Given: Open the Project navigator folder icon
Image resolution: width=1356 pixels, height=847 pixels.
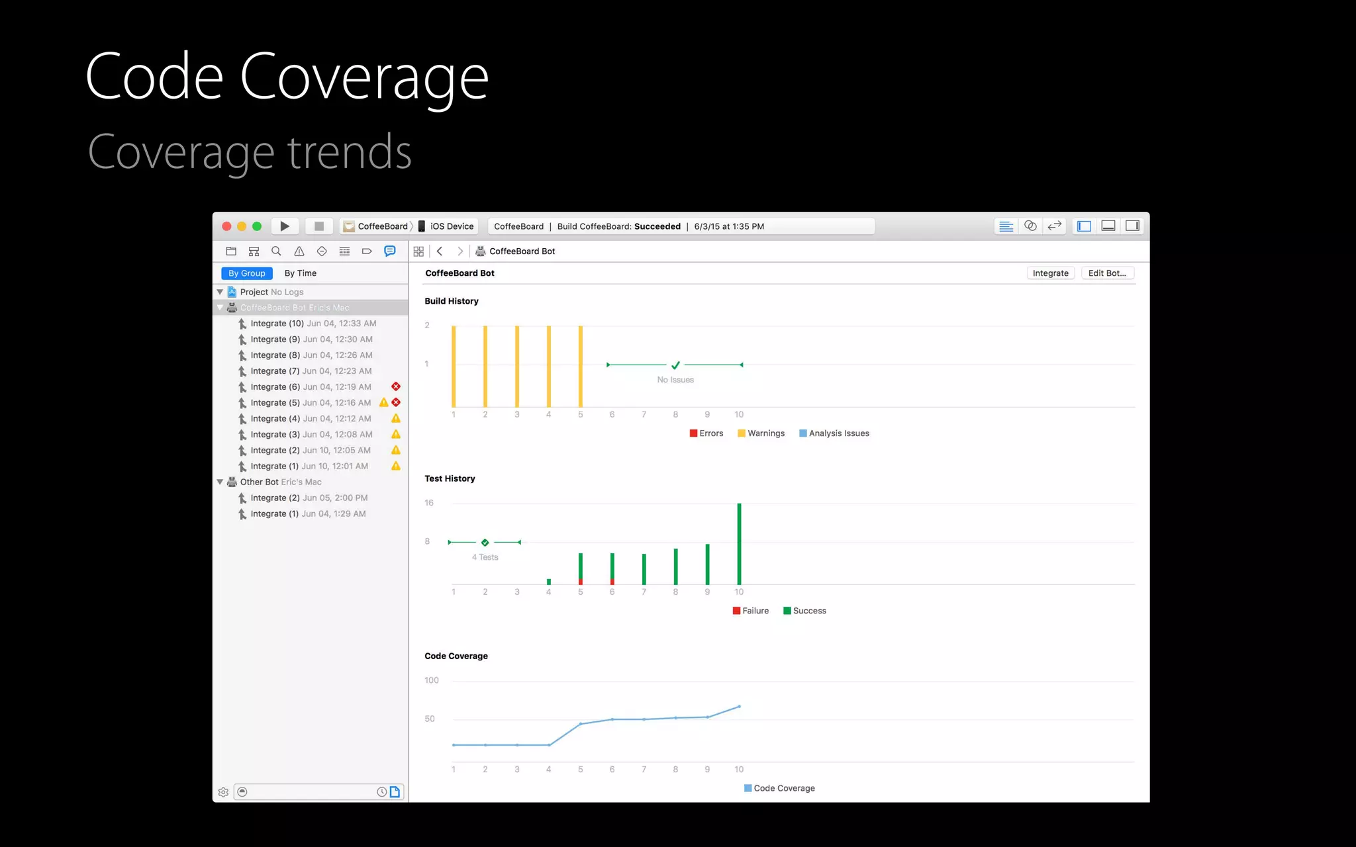Looking at the screenshot, I should [231, 251].
